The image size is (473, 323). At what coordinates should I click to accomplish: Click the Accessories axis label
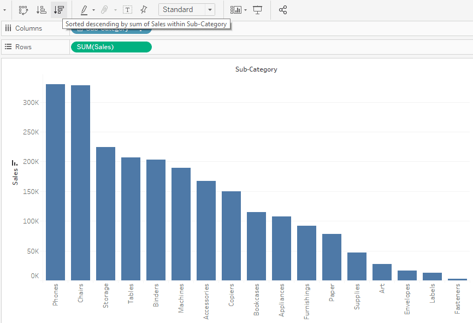(x=206, y=301)
